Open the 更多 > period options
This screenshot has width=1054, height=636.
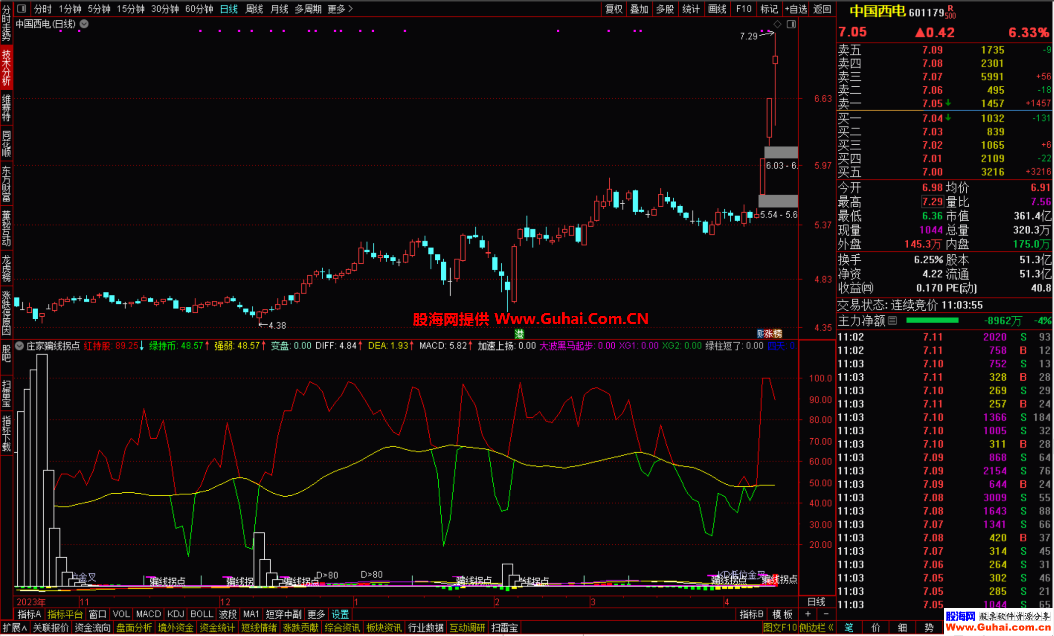click(x=340, y=9)
